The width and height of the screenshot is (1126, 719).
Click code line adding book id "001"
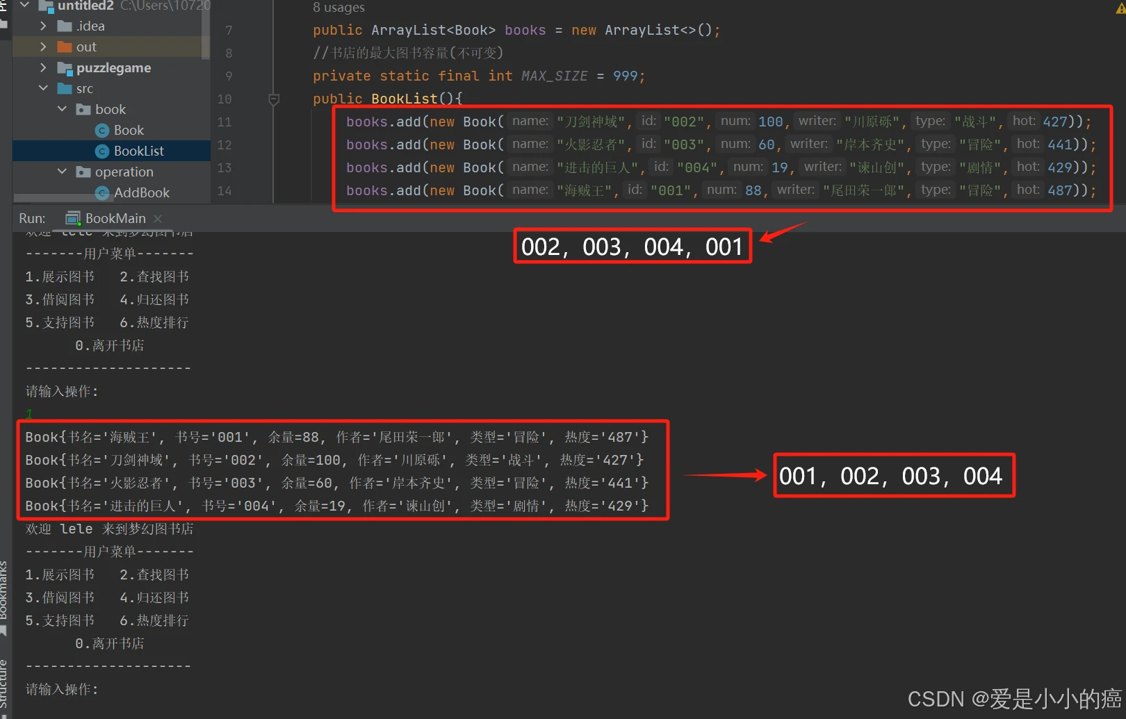coord(721,190)
